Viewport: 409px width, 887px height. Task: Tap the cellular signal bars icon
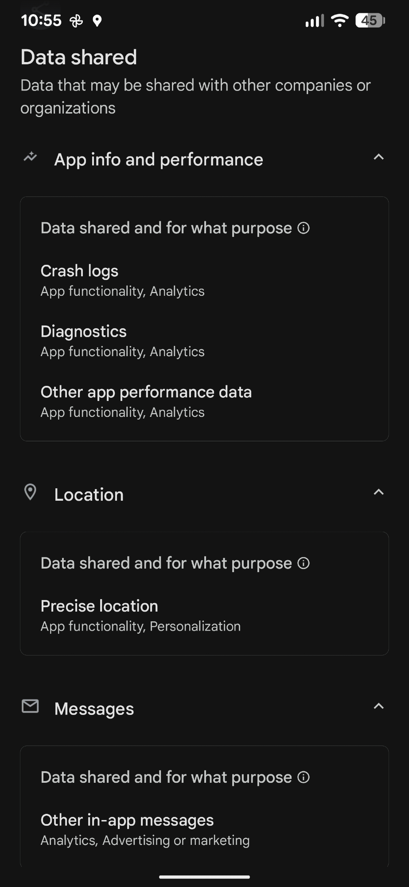coord(315,21)
